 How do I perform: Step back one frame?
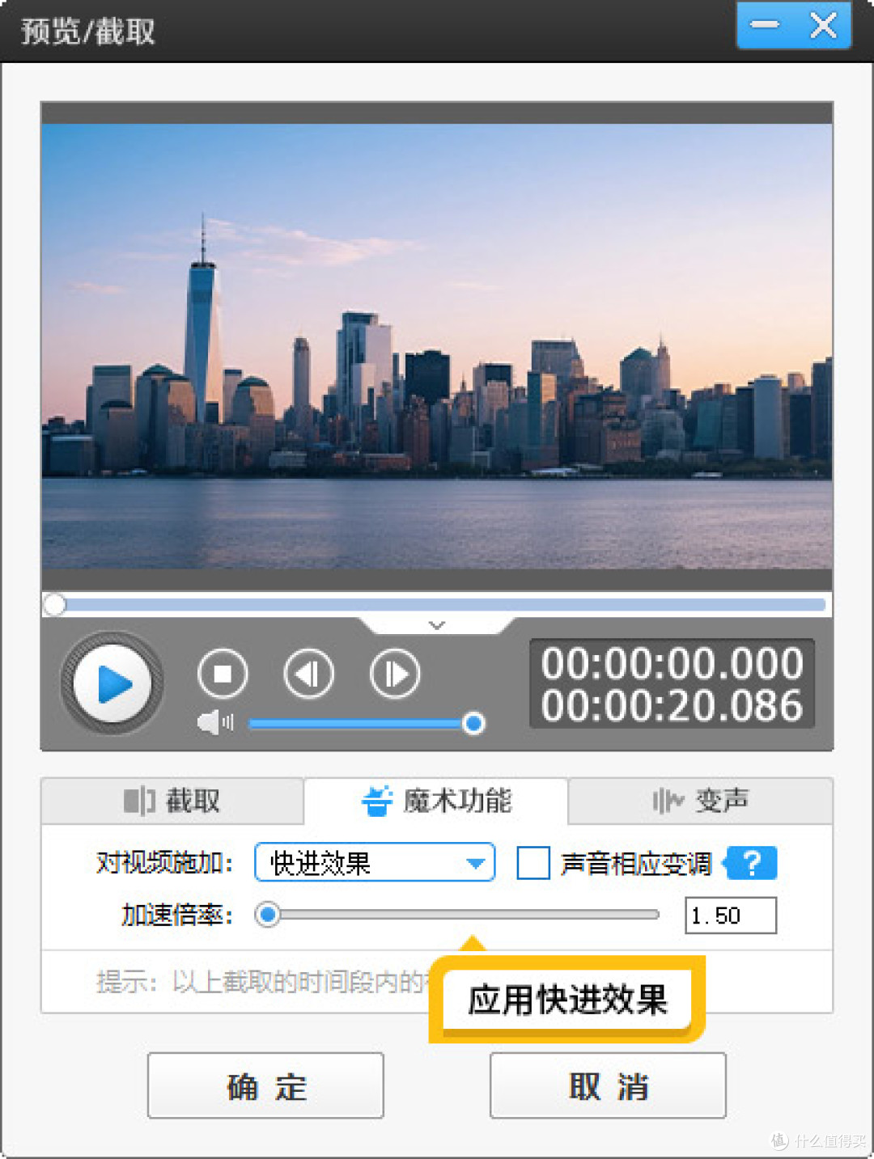pyautogui.click(x=308, y=674)
